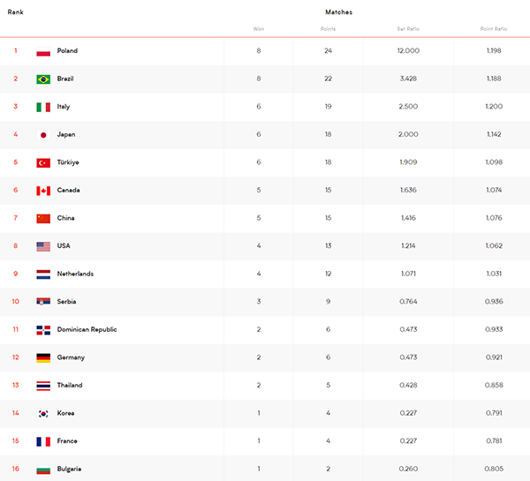The height and width of the screenshot is (481, 530).
Task: Open the Netherlands team link
Action: point(75,274)
